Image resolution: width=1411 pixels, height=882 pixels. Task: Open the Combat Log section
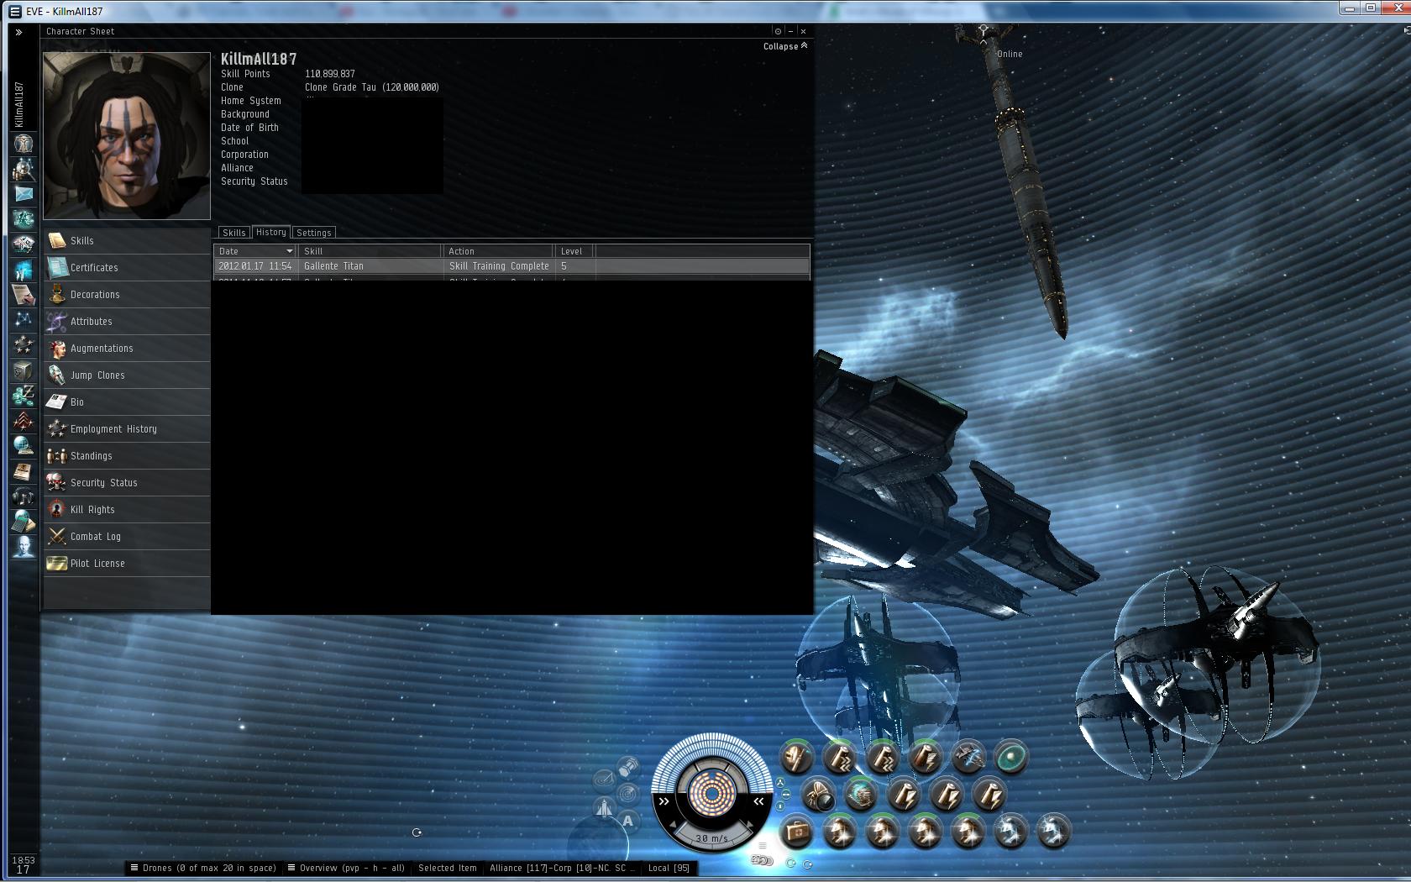(x=127, y=537)
